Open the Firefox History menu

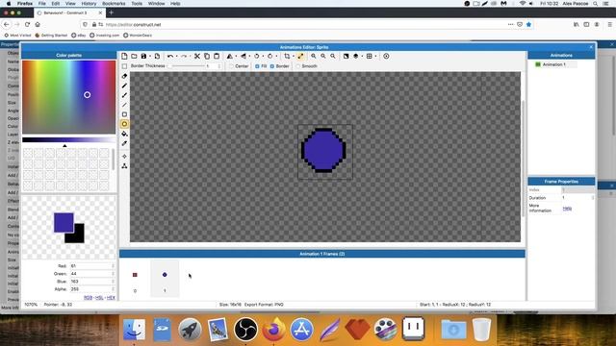tap(89, 4)
